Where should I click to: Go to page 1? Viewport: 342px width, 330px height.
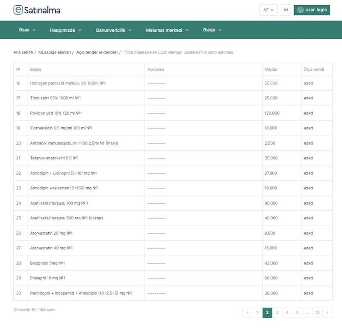(257, 313)
